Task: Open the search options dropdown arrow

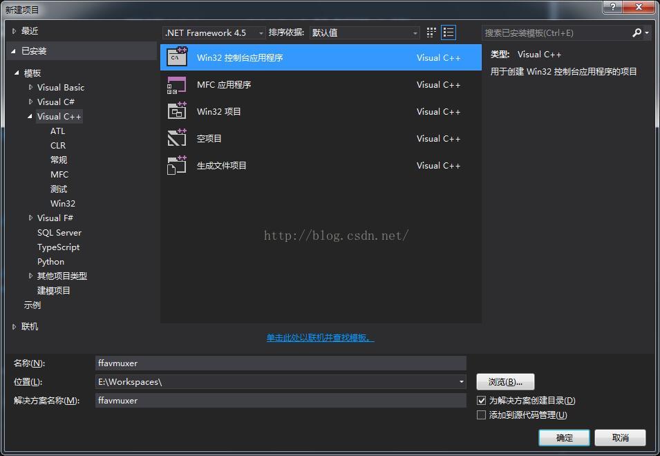Action: pos(647,32)
